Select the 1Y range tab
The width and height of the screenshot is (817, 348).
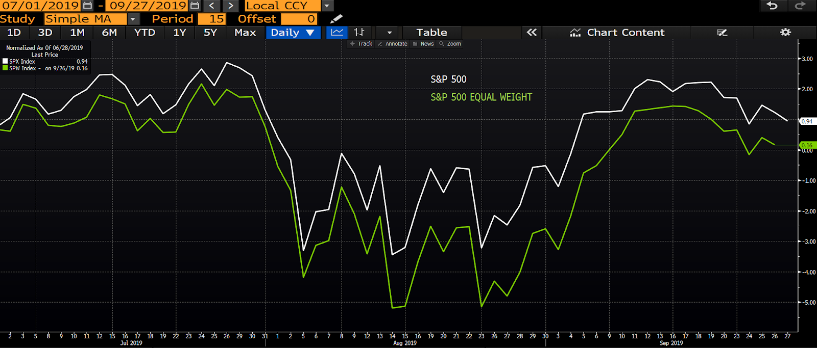pyautogui.click(x=179, y=32)
